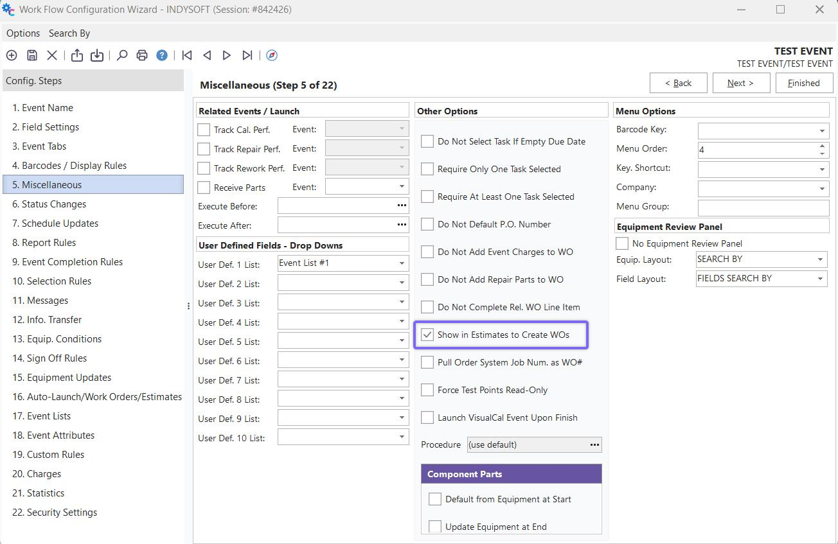Open the Search By menu
838x544 pixels.
point(69,33)
